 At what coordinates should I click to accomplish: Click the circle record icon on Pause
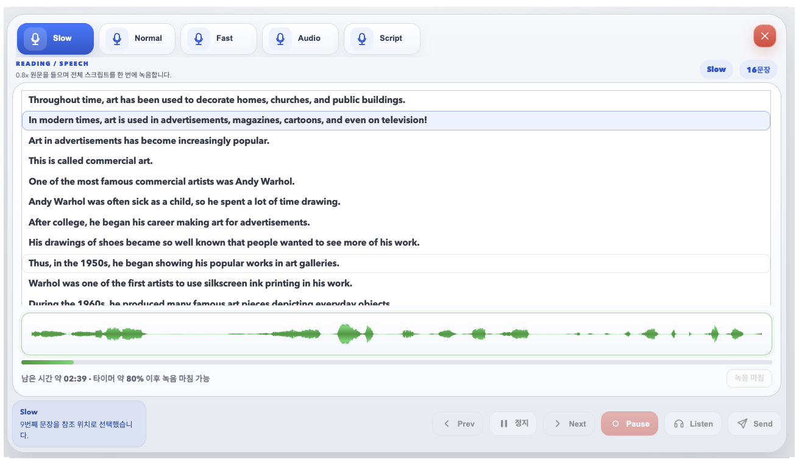point(616,424)
